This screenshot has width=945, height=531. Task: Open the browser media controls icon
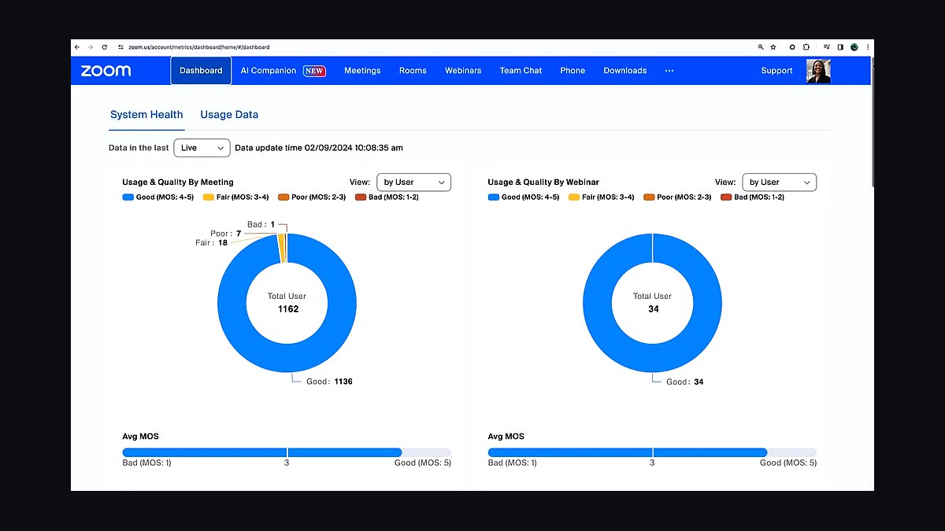click(828, 47)
